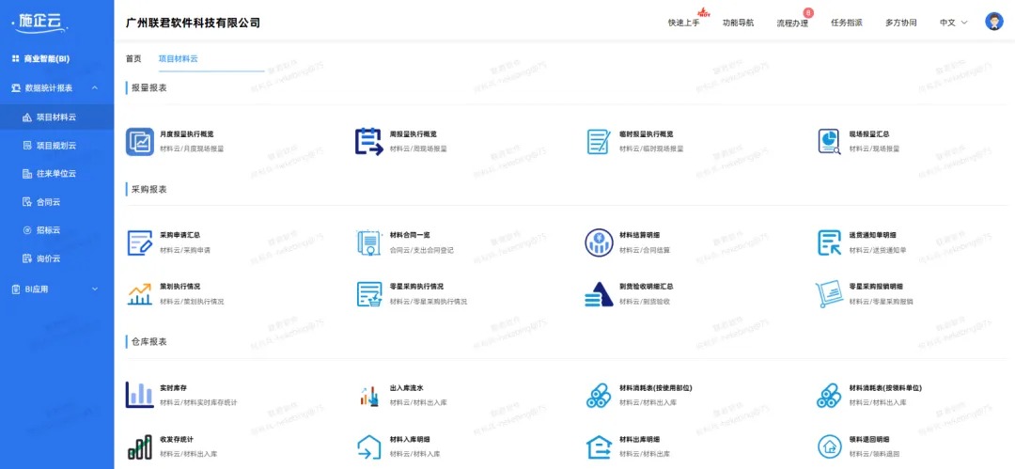Viewport: 1015px width, 469px height.
Task: Click the 商业智能(BI) grid icon
Action: [x=16, y=59]
